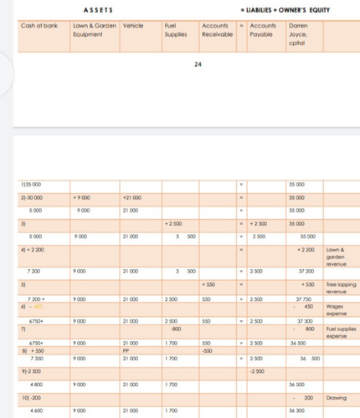
Task: Click the Lawn & Garden Equipment header cell
Action: (95, 36)
